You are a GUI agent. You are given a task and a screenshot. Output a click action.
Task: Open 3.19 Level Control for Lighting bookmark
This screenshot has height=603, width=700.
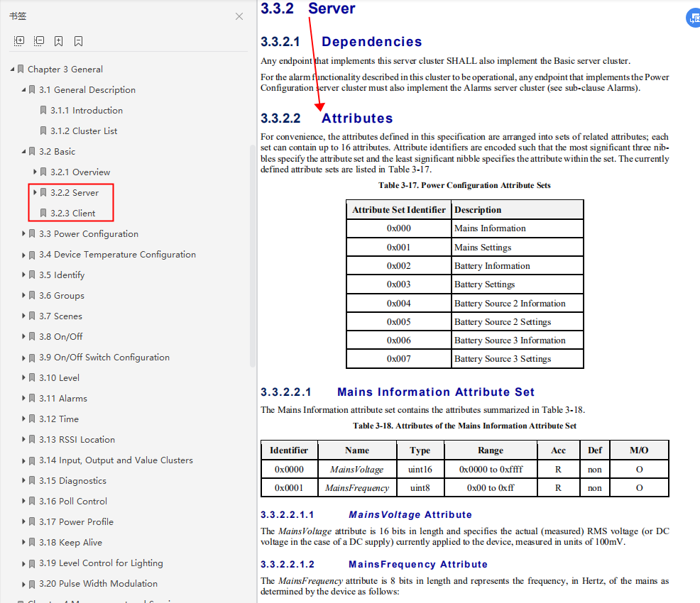point(101,563)
